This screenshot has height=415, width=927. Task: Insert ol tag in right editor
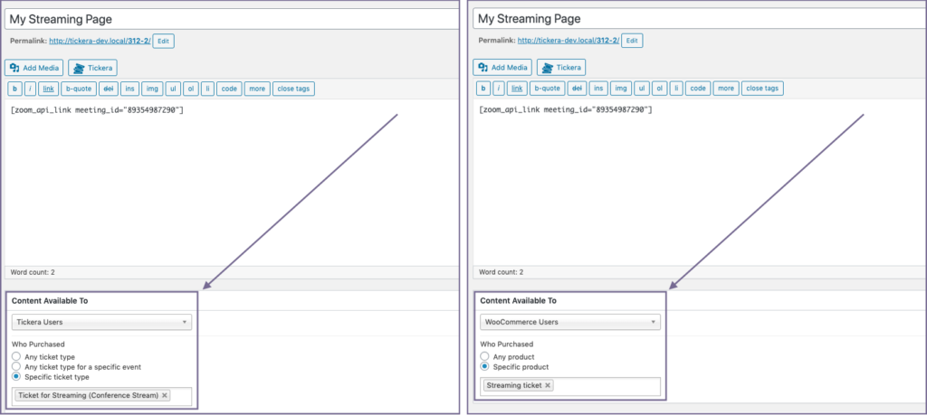(x=659, y=89)
